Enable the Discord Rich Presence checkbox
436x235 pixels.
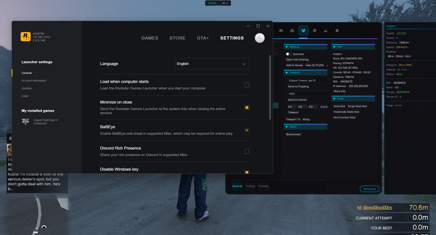pyautogui.click(x=247, y=151)
